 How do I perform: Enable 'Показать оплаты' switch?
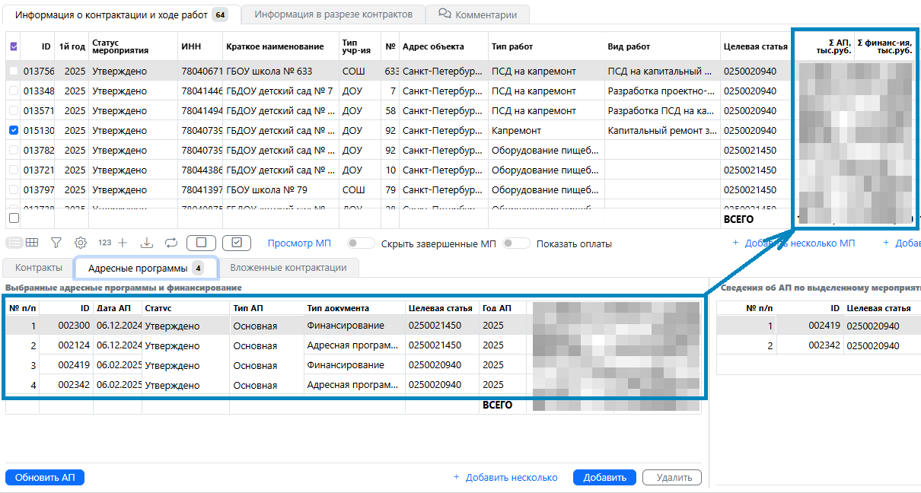pos(516,243)
